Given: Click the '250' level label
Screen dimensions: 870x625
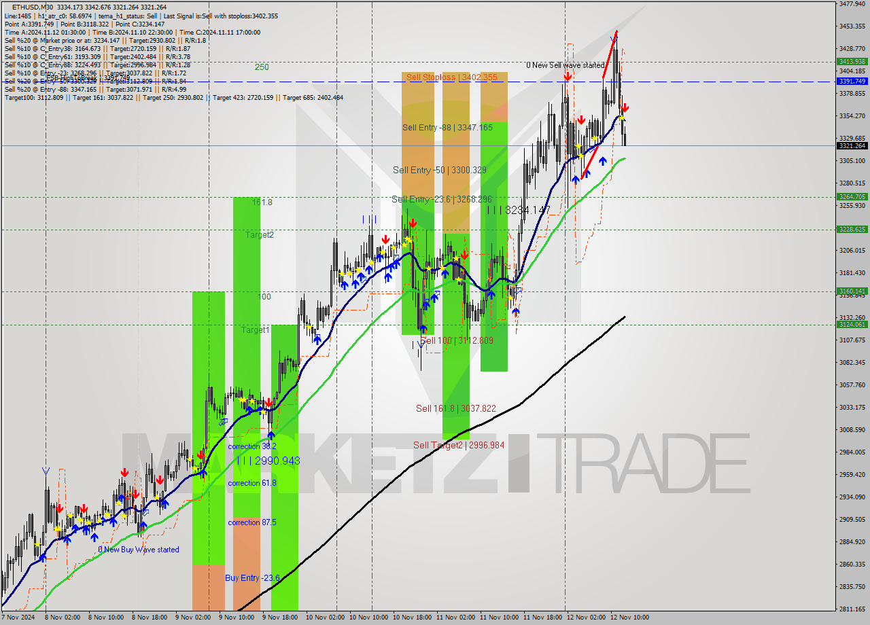Looking at the screenshot, I should (x=262, y=67).
